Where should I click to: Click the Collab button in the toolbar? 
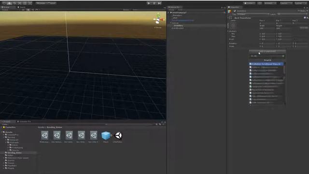(x=249, y=3)
